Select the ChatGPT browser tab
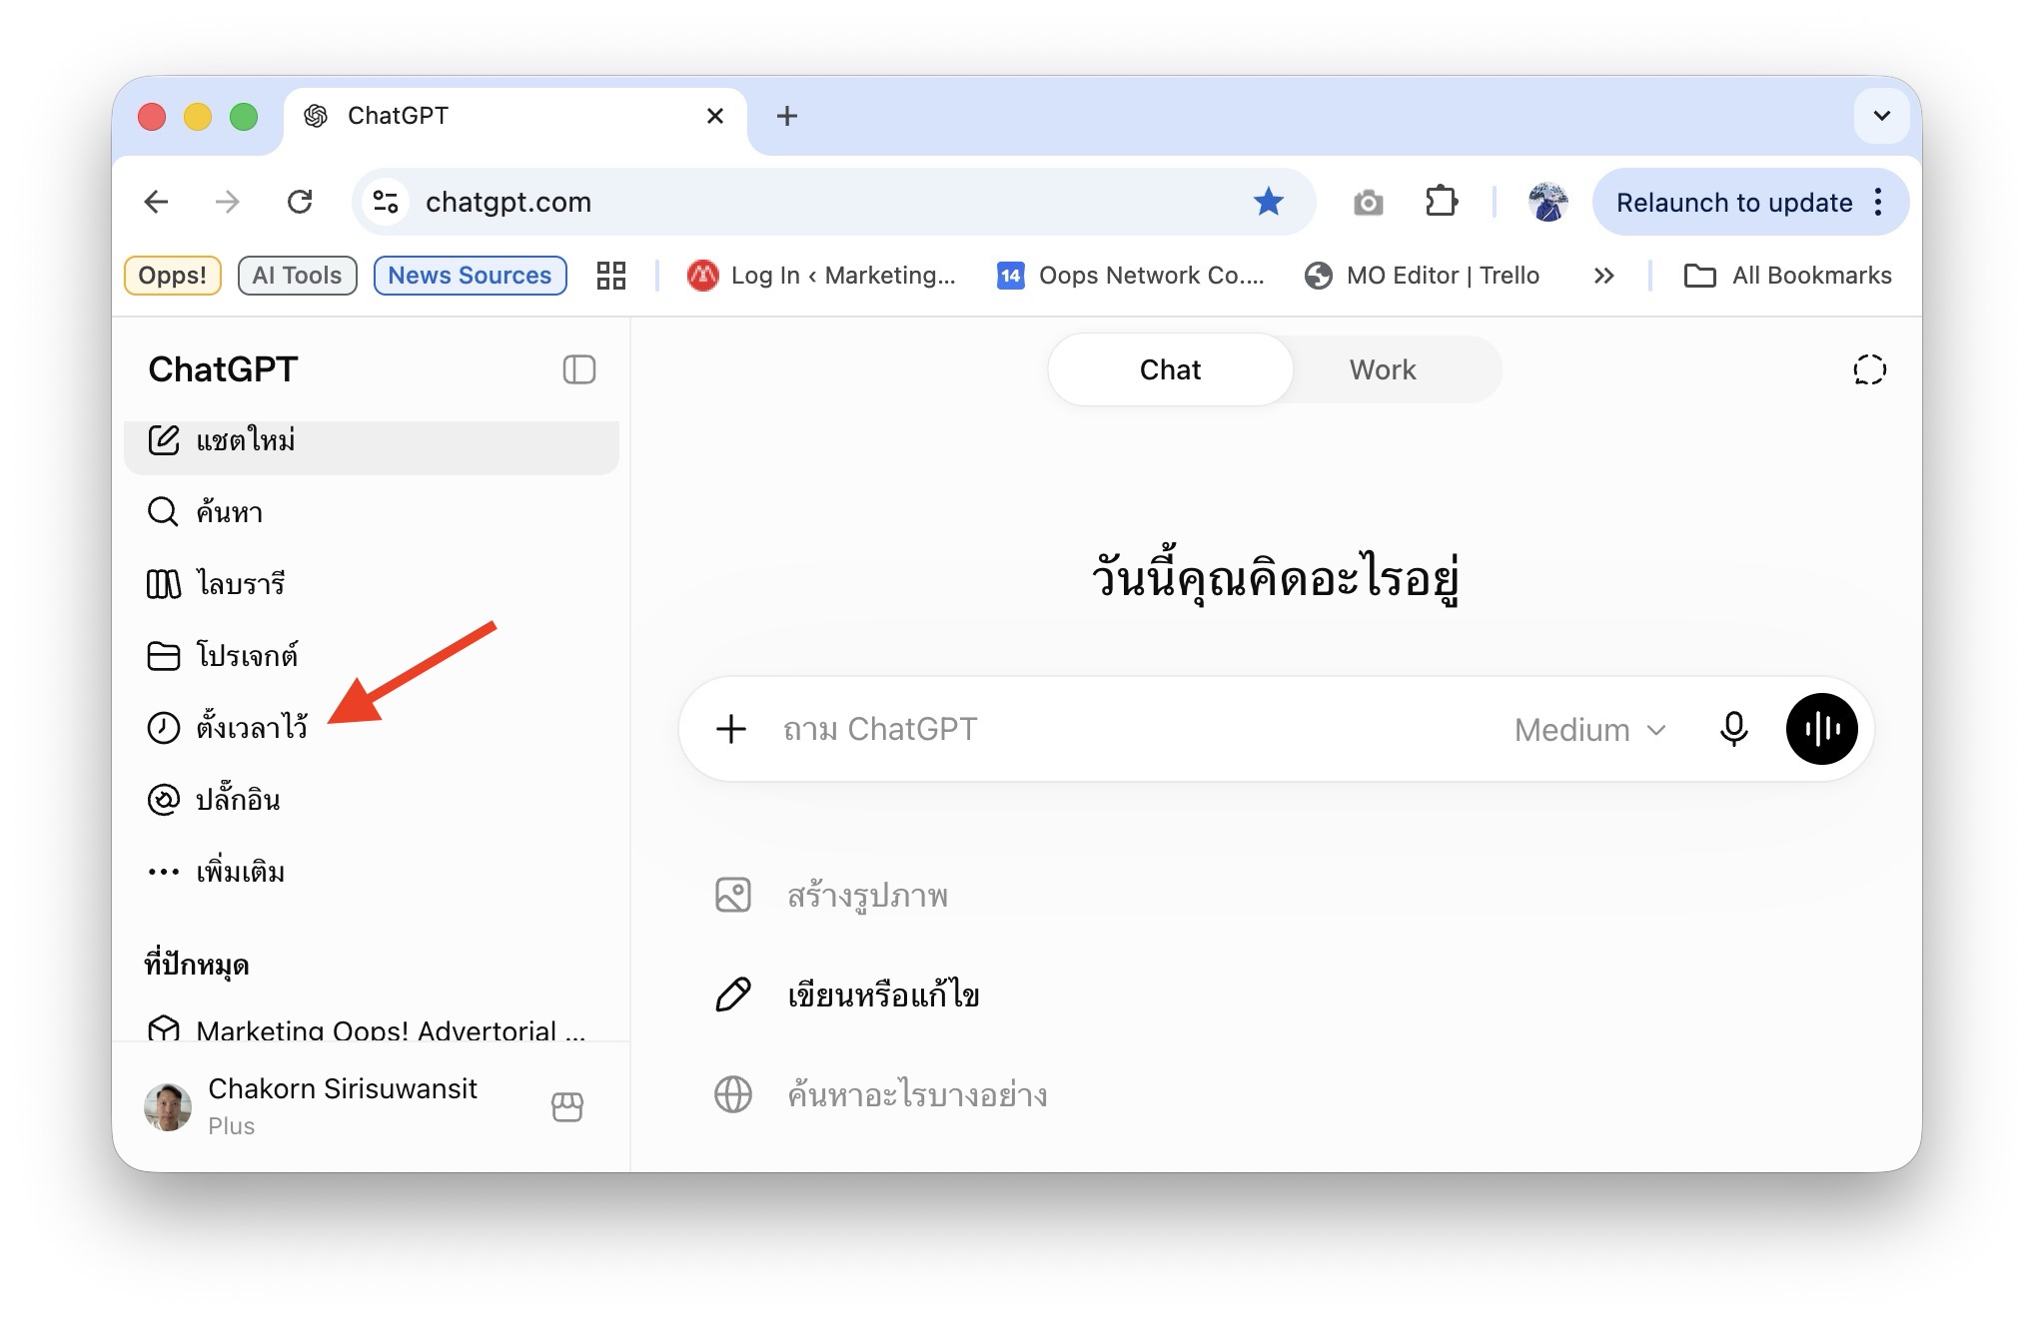 pos(514,117)
